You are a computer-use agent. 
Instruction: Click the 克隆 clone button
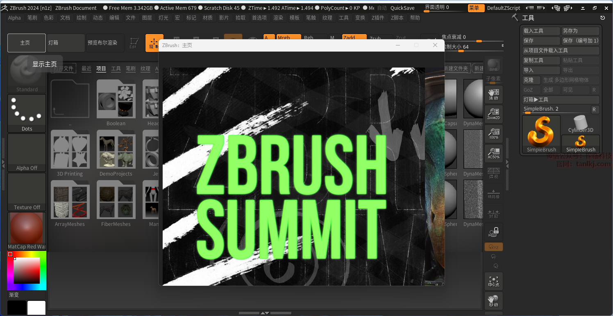pos(531,80)
